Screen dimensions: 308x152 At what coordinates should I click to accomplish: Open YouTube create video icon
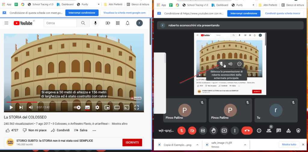pyautogui.click(x=108, y=23)
